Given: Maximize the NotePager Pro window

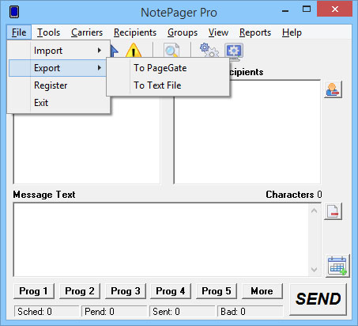Looking at the screenshot, I should point(307,9).
